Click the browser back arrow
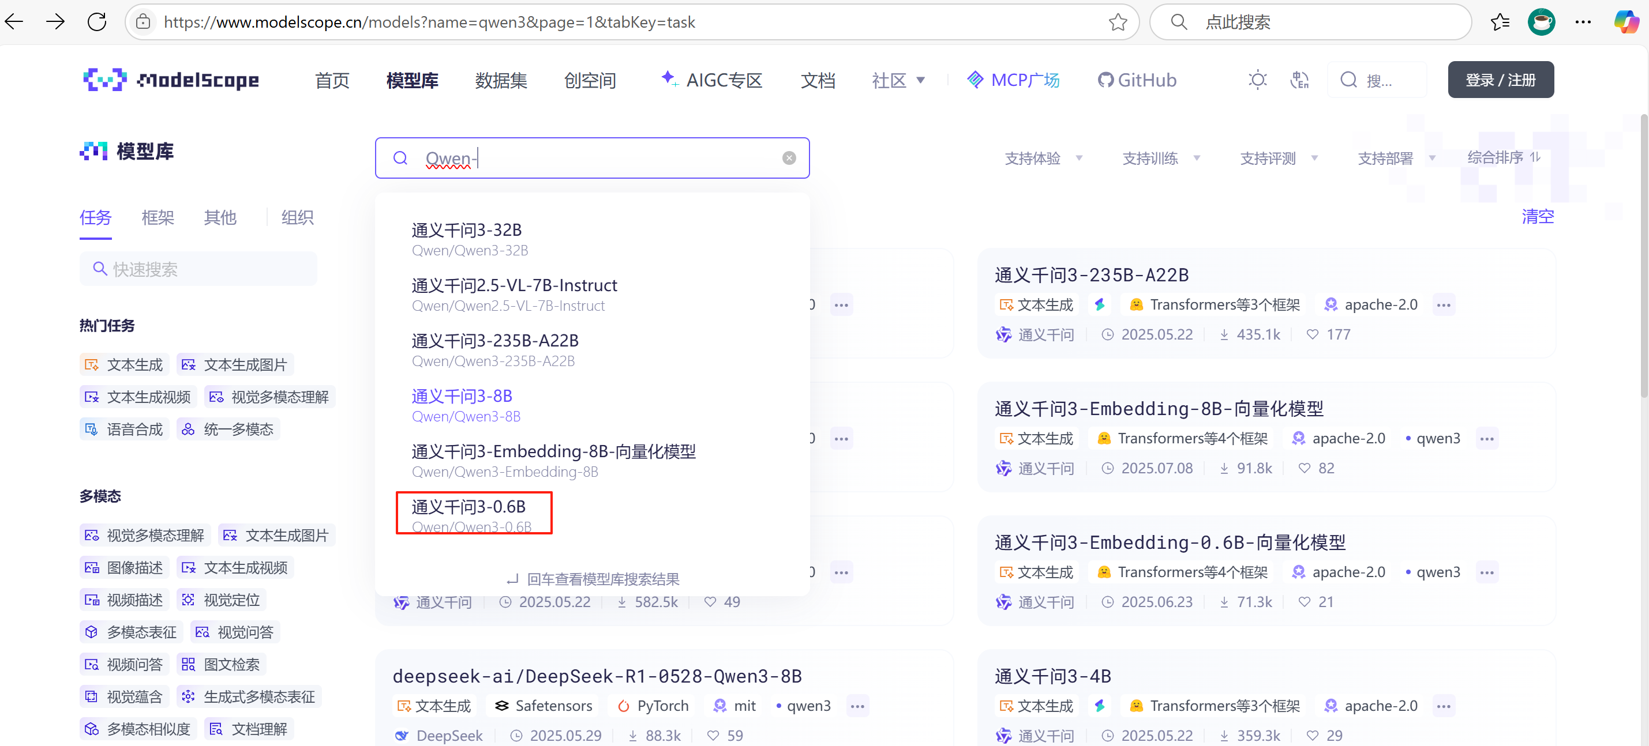 click(x=14, y=22)
